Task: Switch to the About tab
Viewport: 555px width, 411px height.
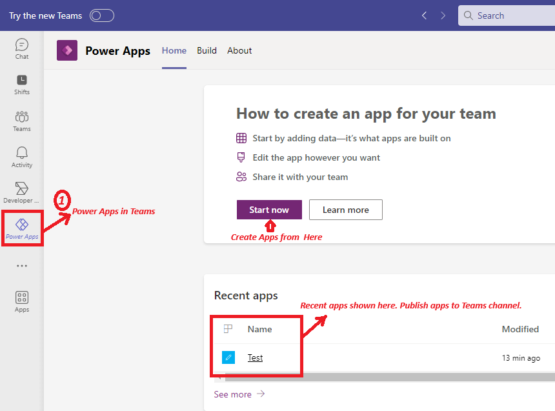Action: (x=239, y=50)
